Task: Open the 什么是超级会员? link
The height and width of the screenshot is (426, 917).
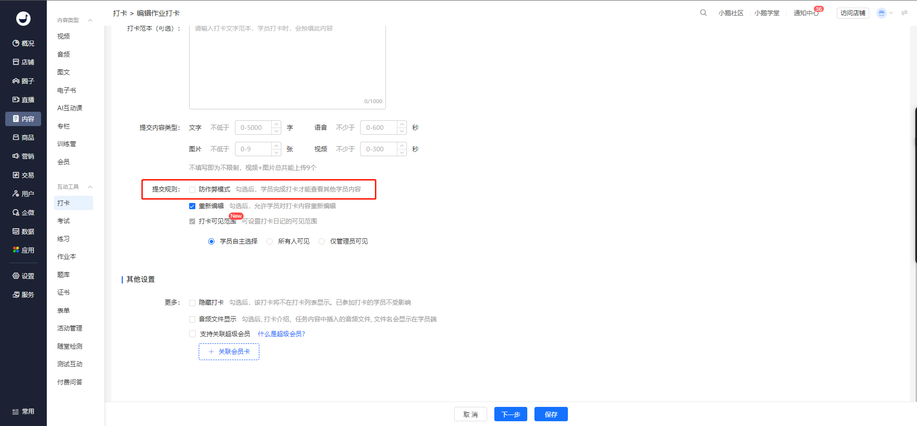Action: [x=281, y=334]
